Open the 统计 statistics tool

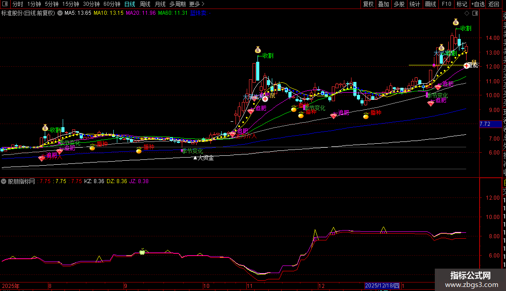pos(415,4)
